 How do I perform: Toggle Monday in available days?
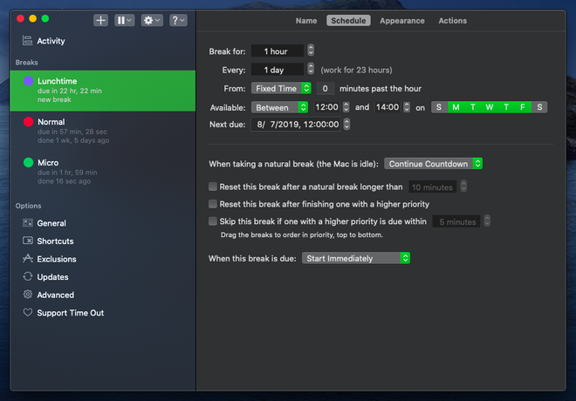(456, 107)
